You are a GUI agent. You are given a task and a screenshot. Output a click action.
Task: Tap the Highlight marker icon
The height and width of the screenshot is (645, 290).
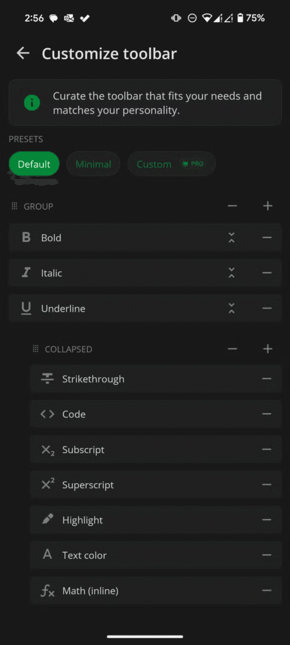coord(47,520)
